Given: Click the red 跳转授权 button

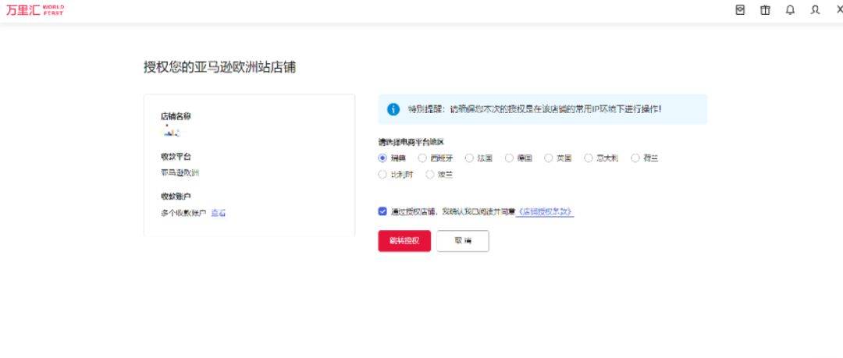Looking at the screenshot, I should pyautogui.click(x=404, y=241).
